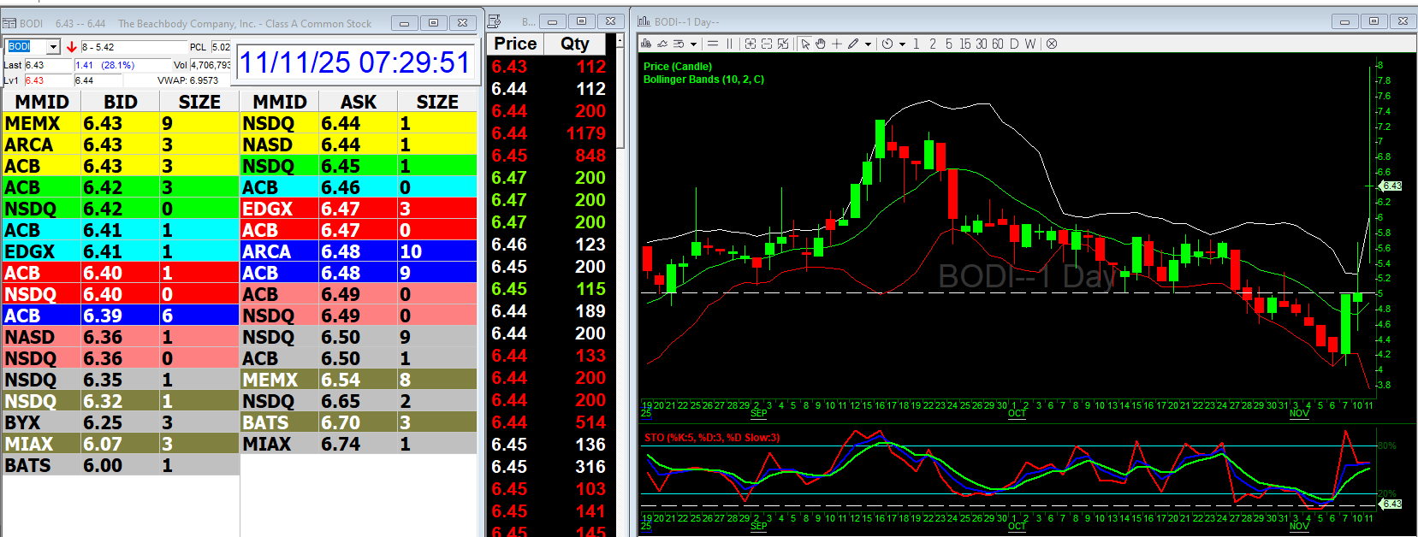Open the BODI symbol dropdown arrow

pos(53,47)
